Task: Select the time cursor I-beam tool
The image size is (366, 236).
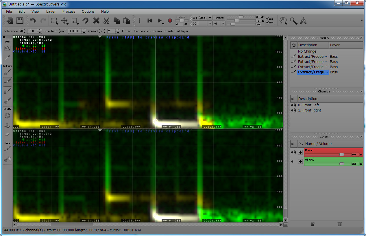Action: [x=139, y=21]
